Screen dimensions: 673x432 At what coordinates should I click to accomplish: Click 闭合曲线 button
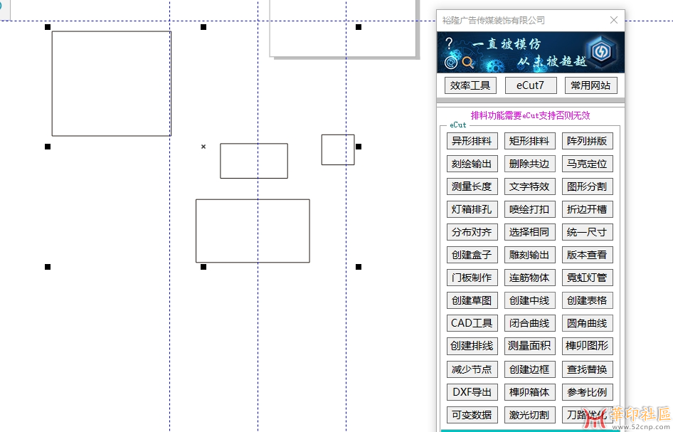click(529, 323)
